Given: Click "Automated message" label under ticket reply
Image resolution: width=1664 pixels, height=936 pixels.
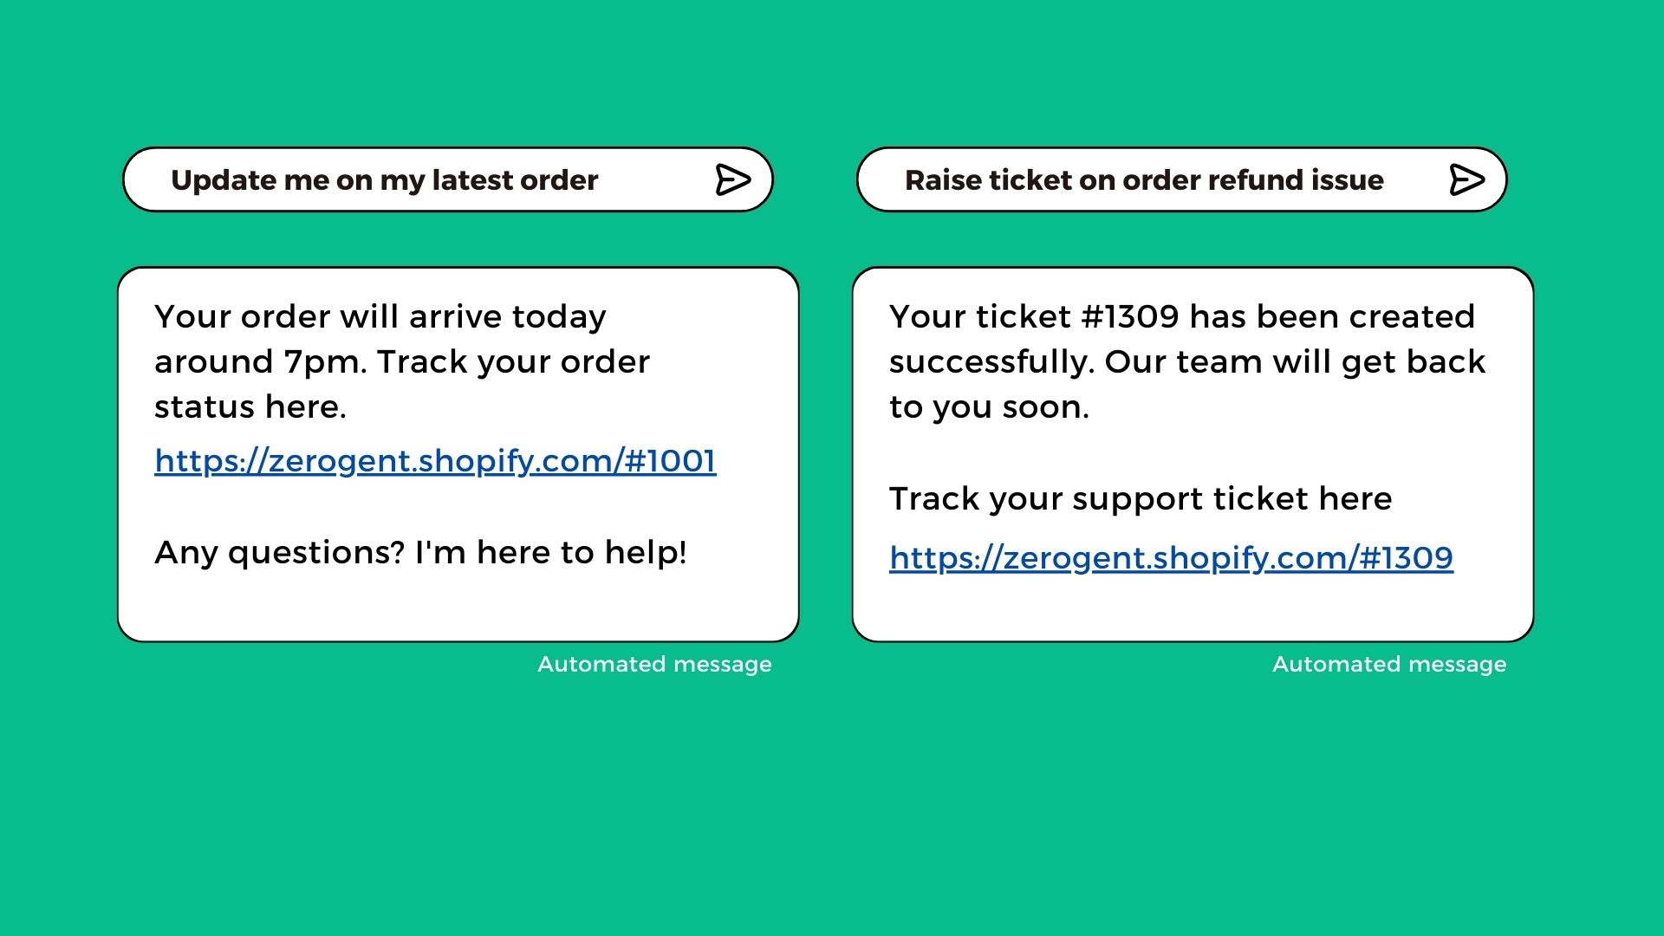Looking at the screenshot, I should coord(1389,665).
